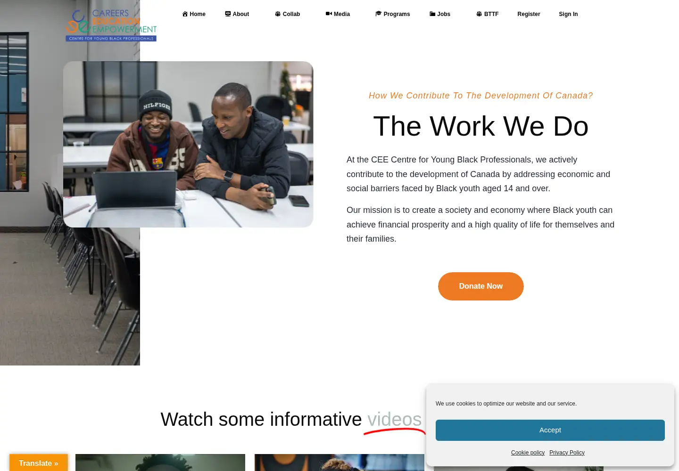This screenshot has height=471, width=679.
Task: Click 'Watch some informative videos' heading
Action: [x=291, y=419]
